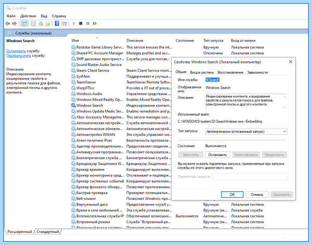Click the OK button

[x=232, y=195]
